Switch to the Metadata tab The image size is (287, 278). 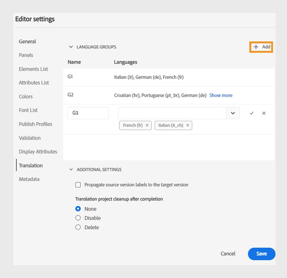click(29, 179)
